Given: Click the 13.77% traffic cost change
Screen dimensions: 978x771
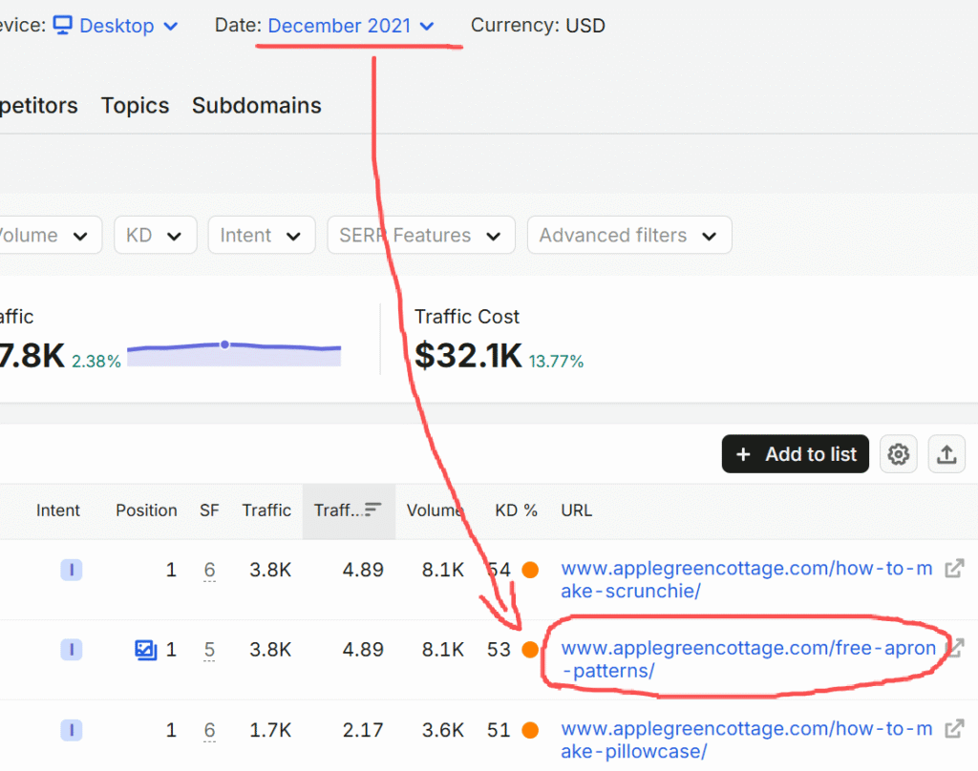Looking at the screenshot, I should [557, 362].
